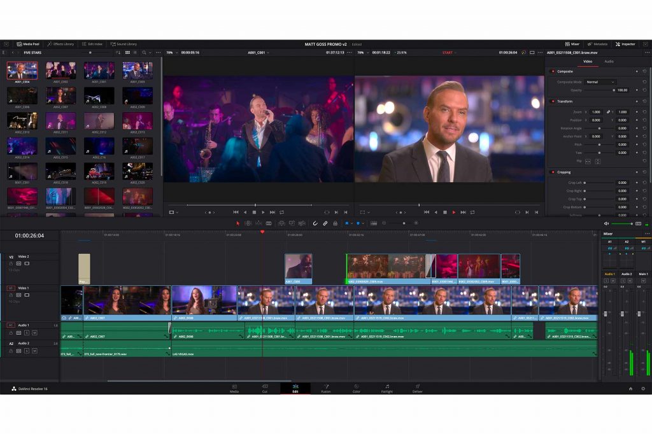
Task: Open the Composite Mode dropdown
Action: point(600,82)
